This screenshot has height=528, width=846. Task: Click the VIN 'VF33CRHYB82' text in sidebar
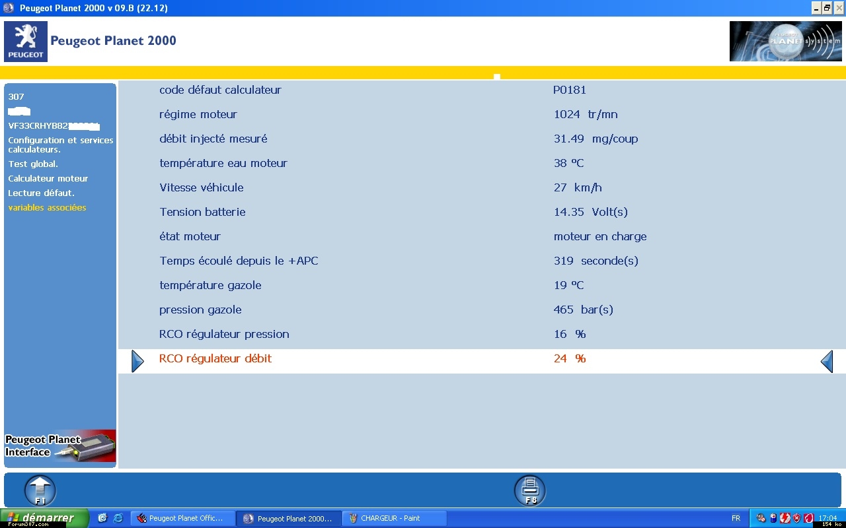coord(38,125)
